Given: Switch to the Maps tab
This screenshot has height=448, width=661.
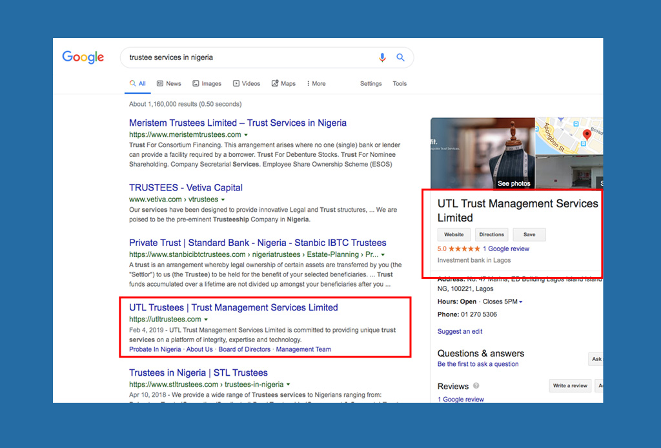Looking at the screenshot, I should (x=284, y=83).
